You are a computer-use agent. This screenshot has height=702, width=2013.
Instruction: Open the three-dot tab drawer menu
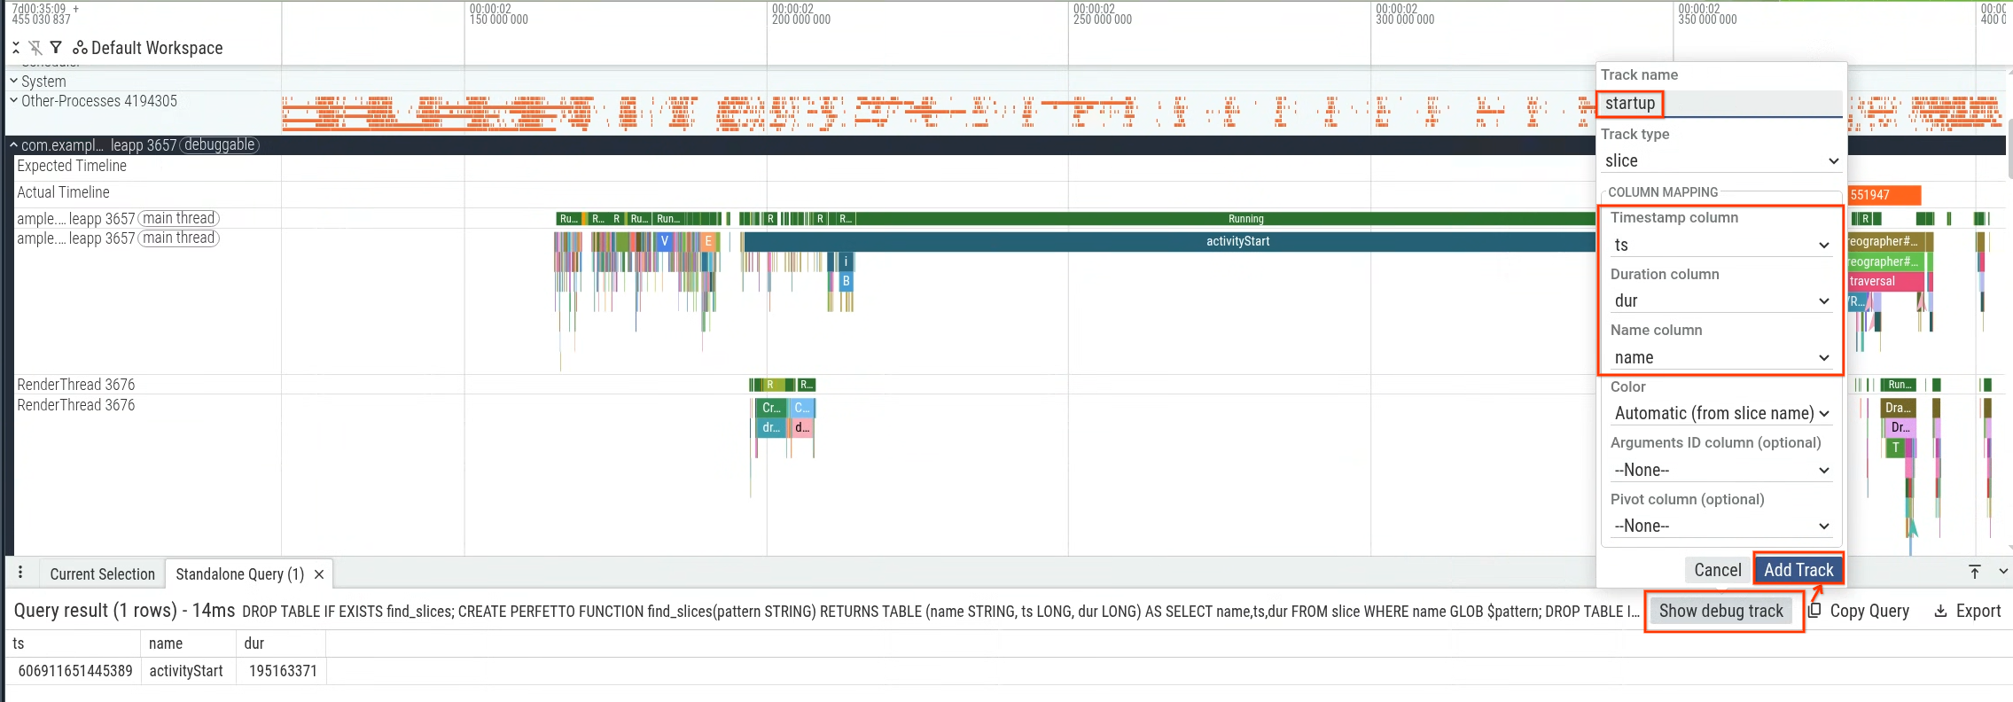click(20, 573)
